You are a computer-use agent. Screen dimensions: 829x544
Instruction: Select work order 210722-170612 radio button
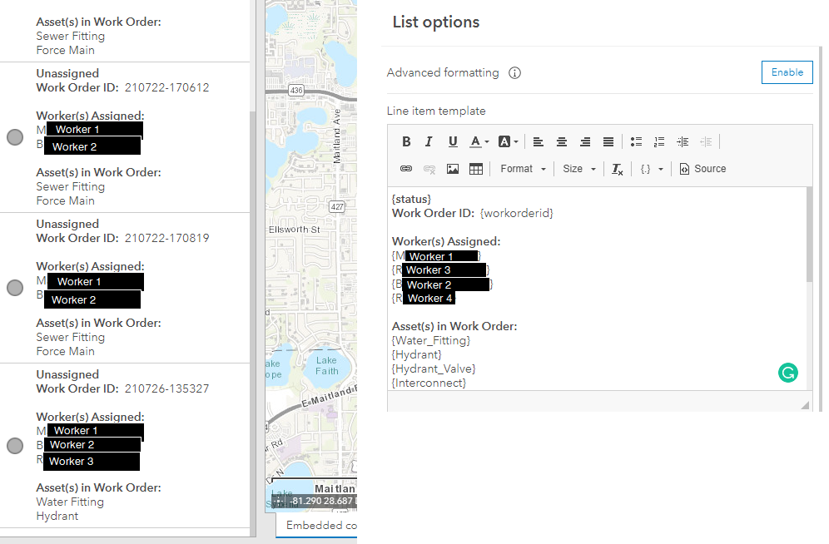click(15, 137)
